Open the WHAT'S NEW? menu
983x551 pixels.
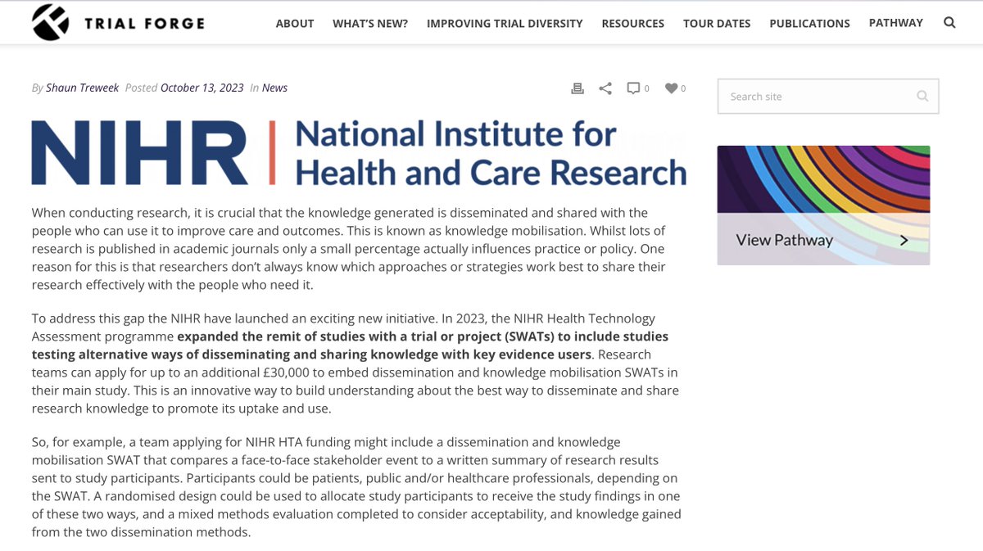(370, 23)
